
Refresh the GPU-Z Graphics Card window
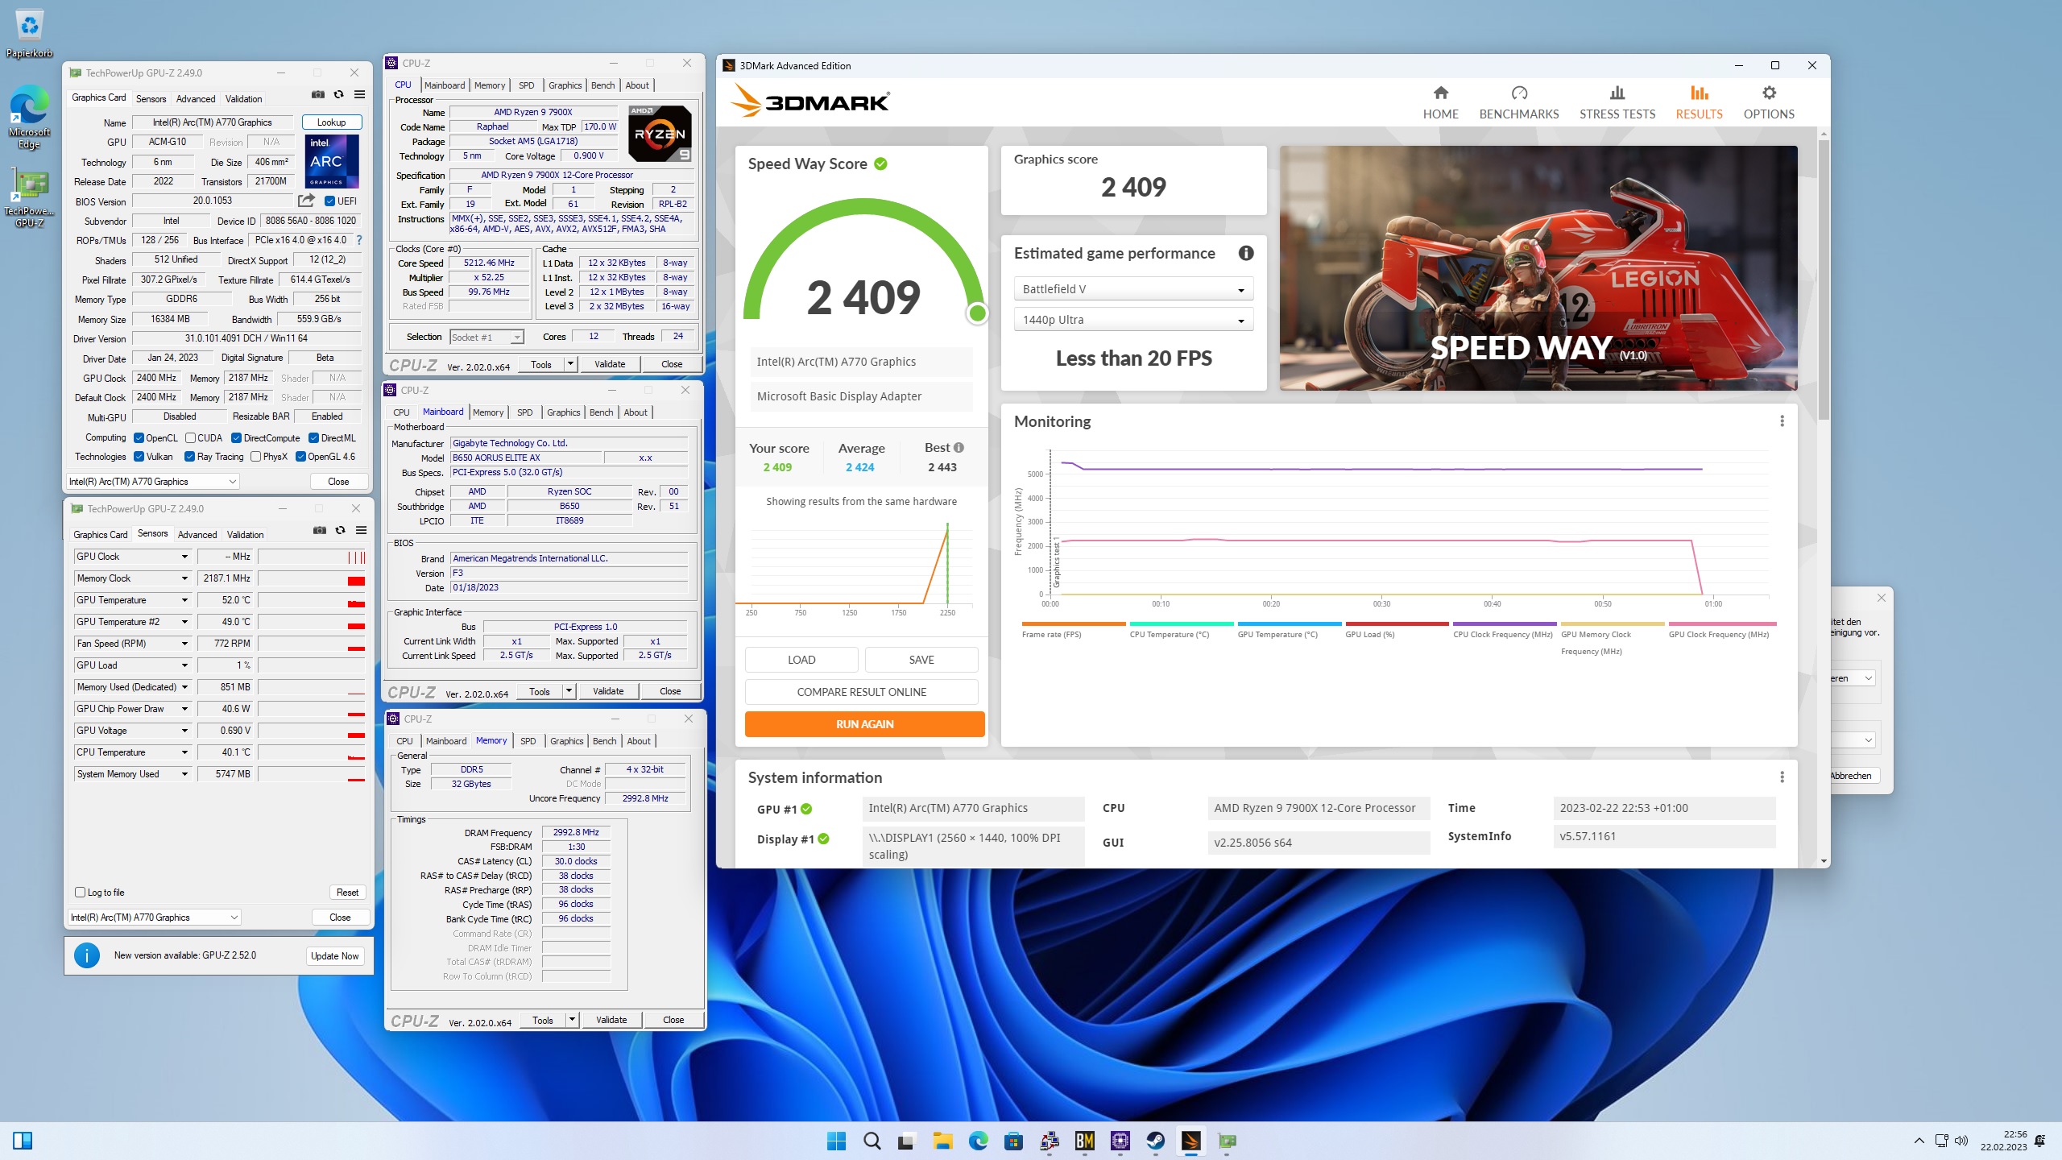point(339,95)
